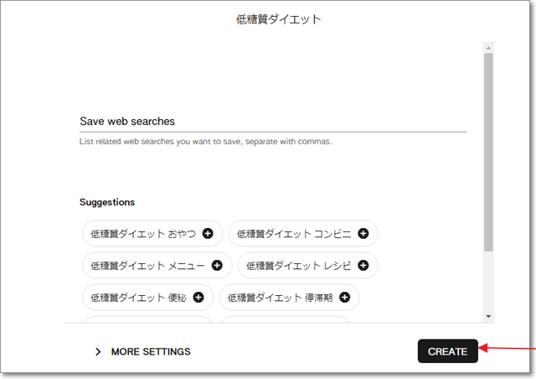Add suggestion 低糖質ダイエット コンビニ plus icon
Image resolution: width=536 pixels, height=379 pixels.
(363, 234)
